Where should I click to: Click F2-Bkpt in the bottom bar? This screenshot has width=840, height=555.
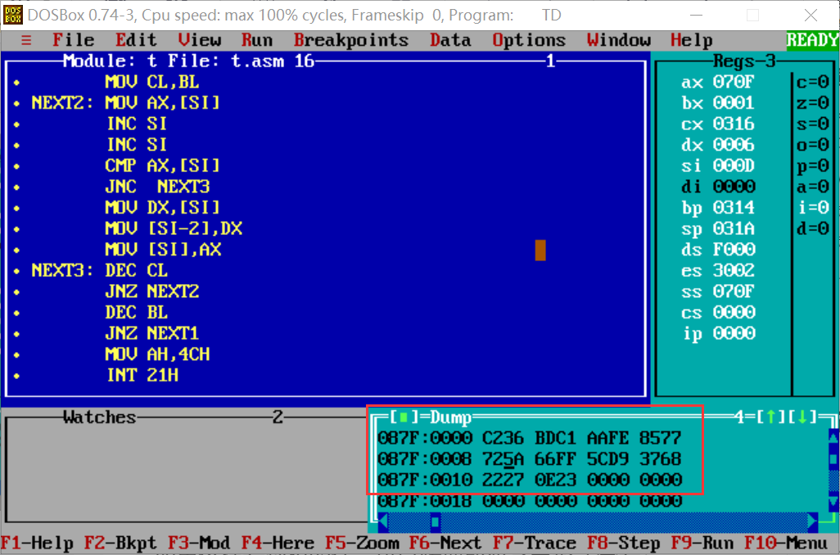click(120, 544)
